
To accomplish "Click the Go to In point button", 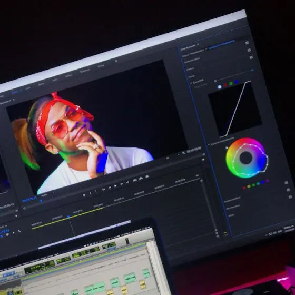I will (x=103, y=190).
